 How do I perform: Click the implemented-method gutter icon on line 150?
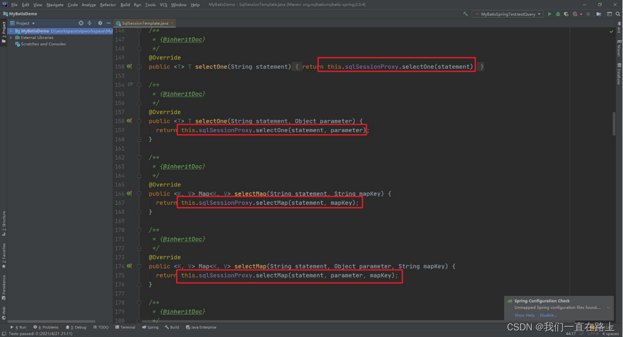pyautogui.click(x=129, y=67)
